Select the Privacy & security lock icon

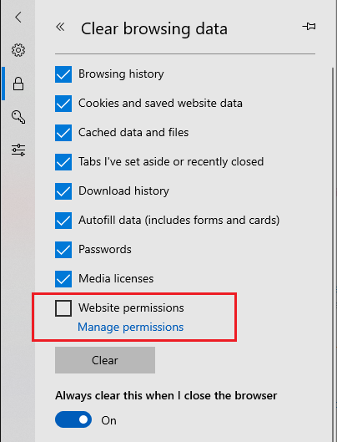[18, 84]
